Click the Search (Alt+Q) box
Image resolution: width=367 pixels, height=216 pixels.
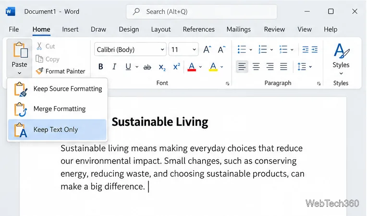(x=202, y=12)
